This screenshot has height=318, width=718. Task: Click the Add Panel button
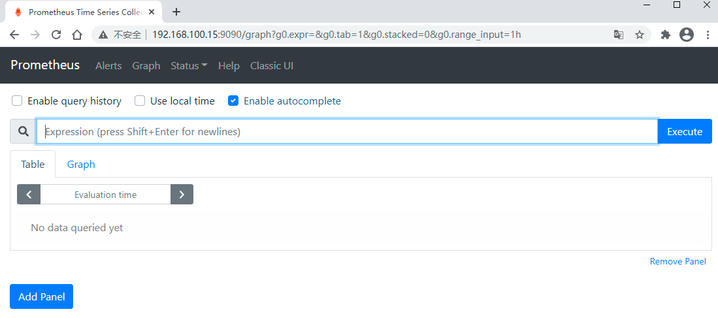pos(42,296)
